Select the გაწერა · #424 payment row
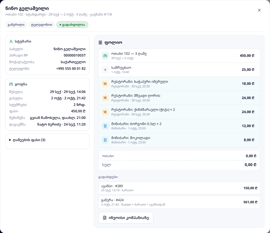Screen dimensions: 270x233 point(179,202)
